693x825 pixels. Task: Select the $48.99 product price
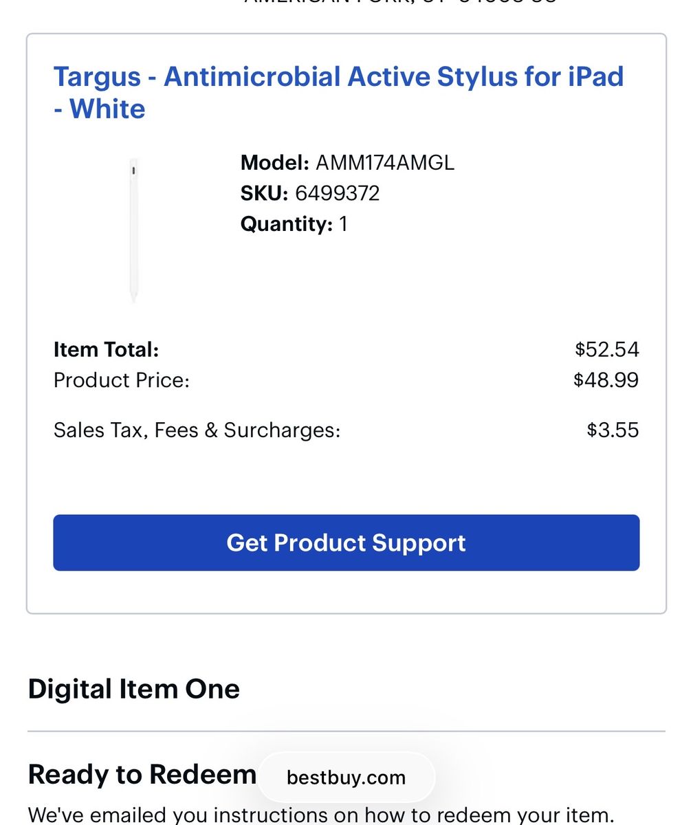pyautogui.click(x=606, y=380)
